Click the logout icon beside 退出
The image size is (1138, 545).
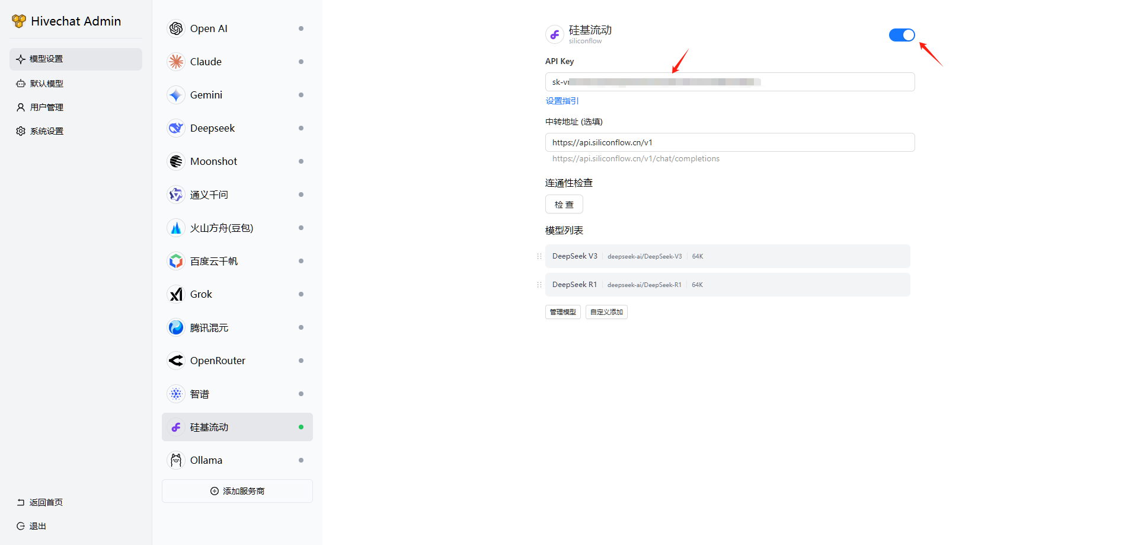pyautogui.click(x=21, y=526)
